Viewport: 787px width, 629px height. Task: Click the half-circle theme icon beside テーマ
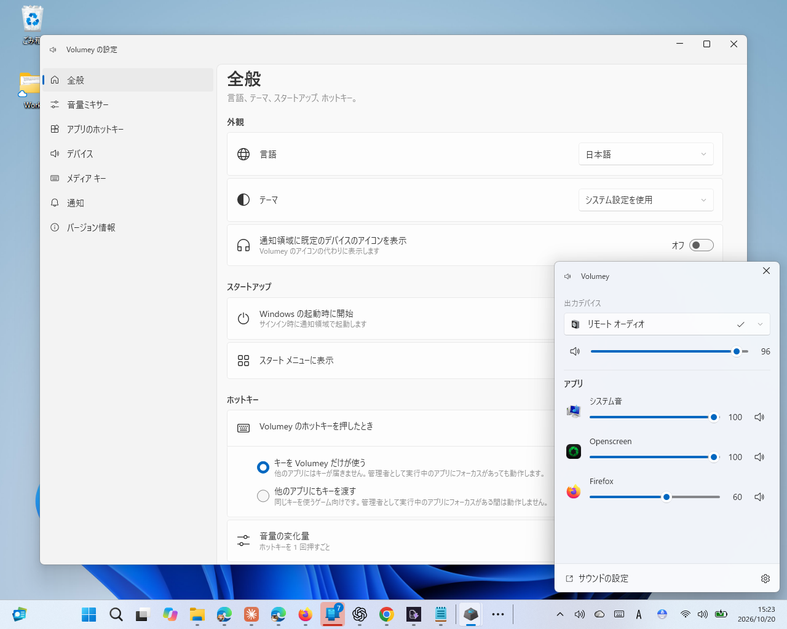pyautogui.click(x=243, y=200)
